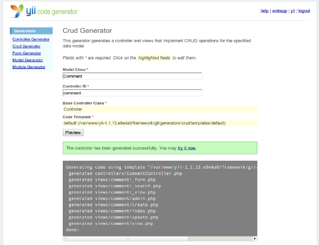The image size is (319, 245).
Task: Click the 'Generating code using template' line
Action: point(162,167)
